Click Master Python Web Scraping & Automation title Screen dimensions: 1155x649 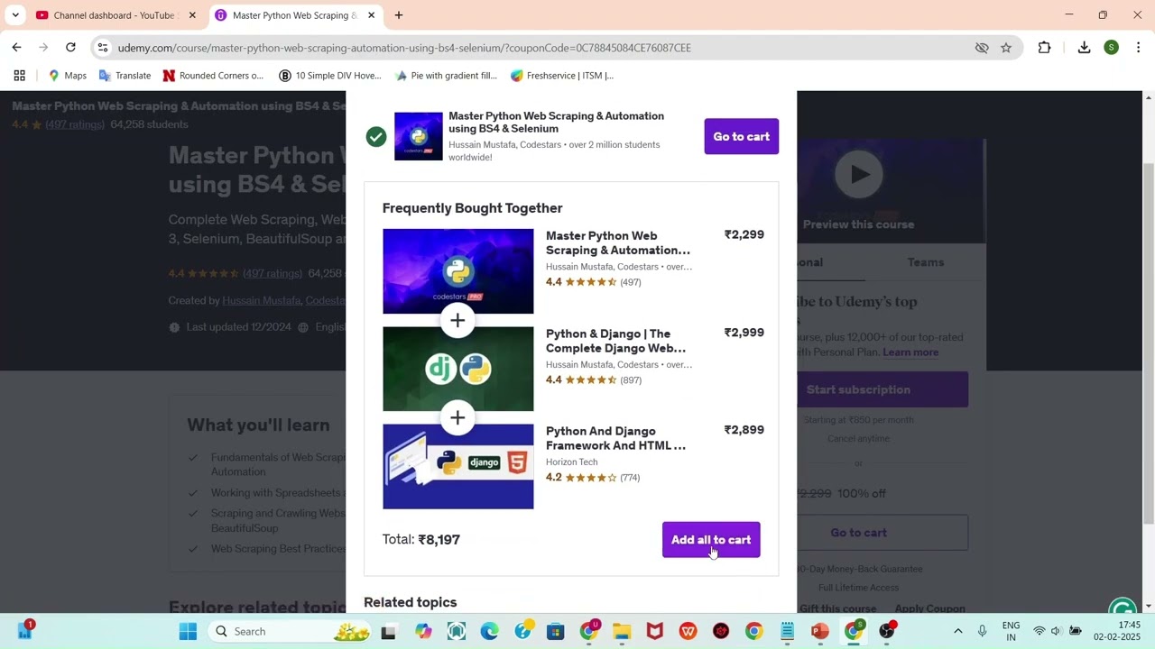pos(618,243)
